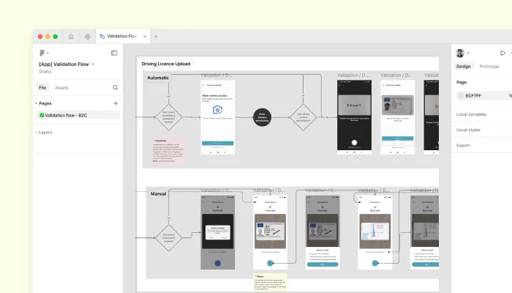
Task: Open Local variables
Action: tap(472, 114)
